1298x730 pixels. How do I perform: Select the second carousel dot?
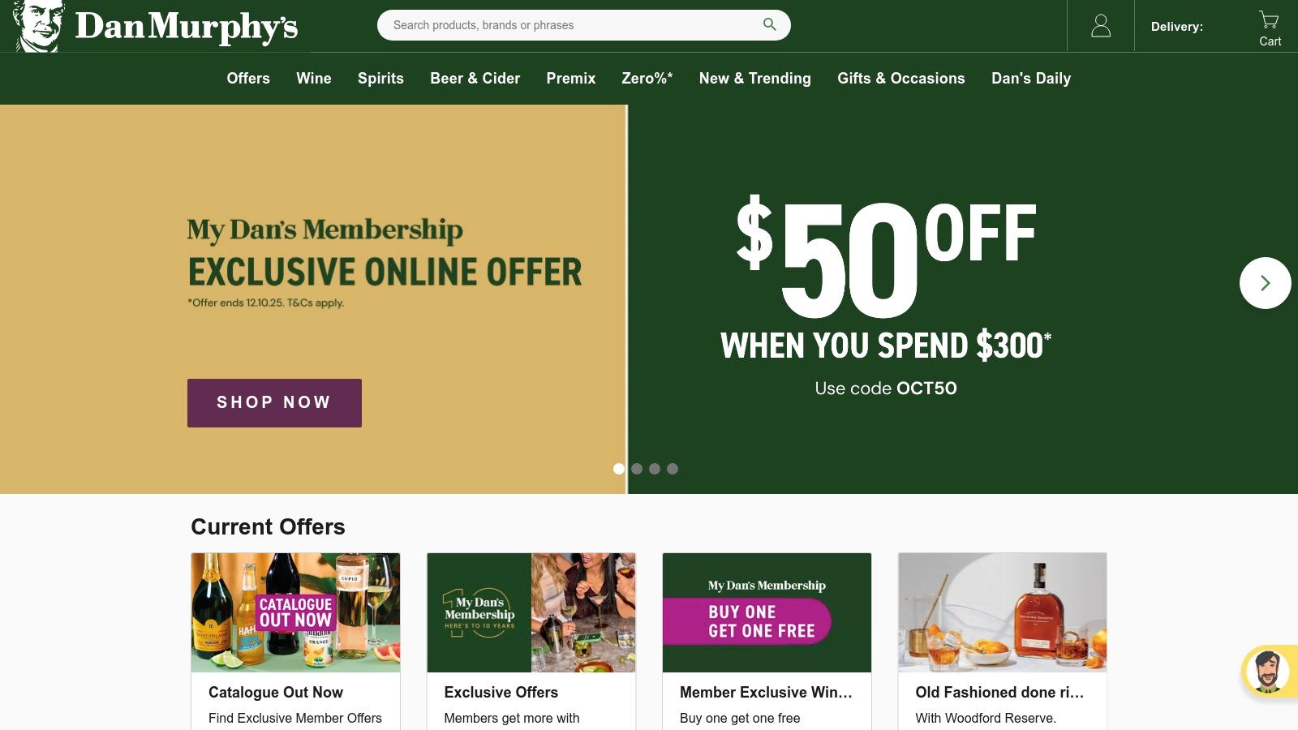637,469
